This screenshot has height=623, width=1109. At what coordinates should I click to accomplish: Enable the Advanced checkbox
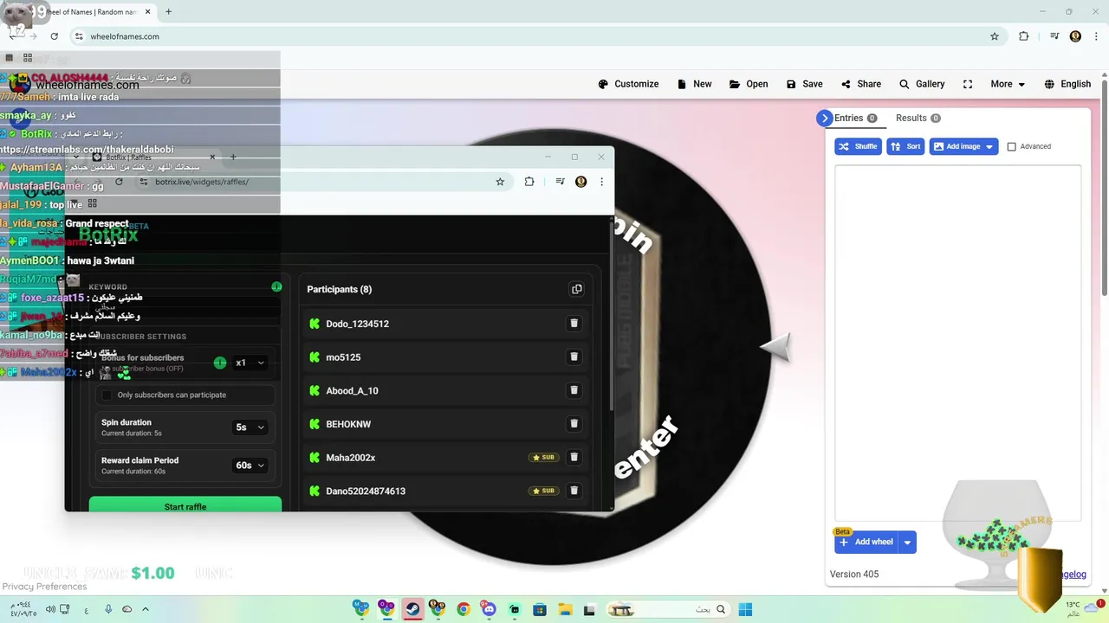click(x=1011, y=147)
